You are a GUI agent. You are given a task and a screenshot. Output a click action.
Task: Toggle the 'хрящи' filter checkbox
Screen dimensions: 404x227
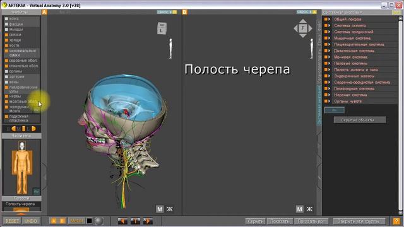[6, 40]
